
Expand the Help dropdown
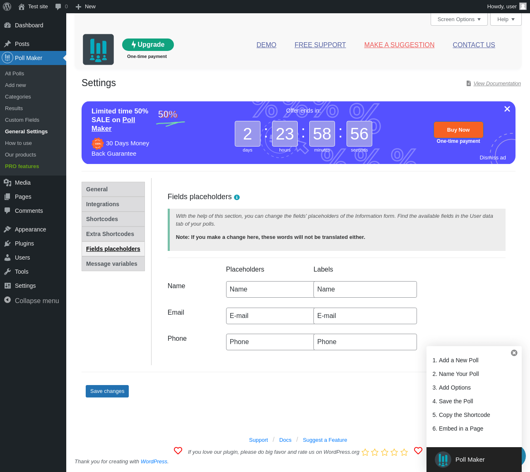(x=506, y=19)
